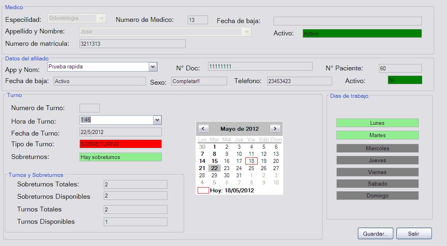Screen dimensions: 447x246
Task: Select May 29 on the calendar
Action: pos(214,175)
